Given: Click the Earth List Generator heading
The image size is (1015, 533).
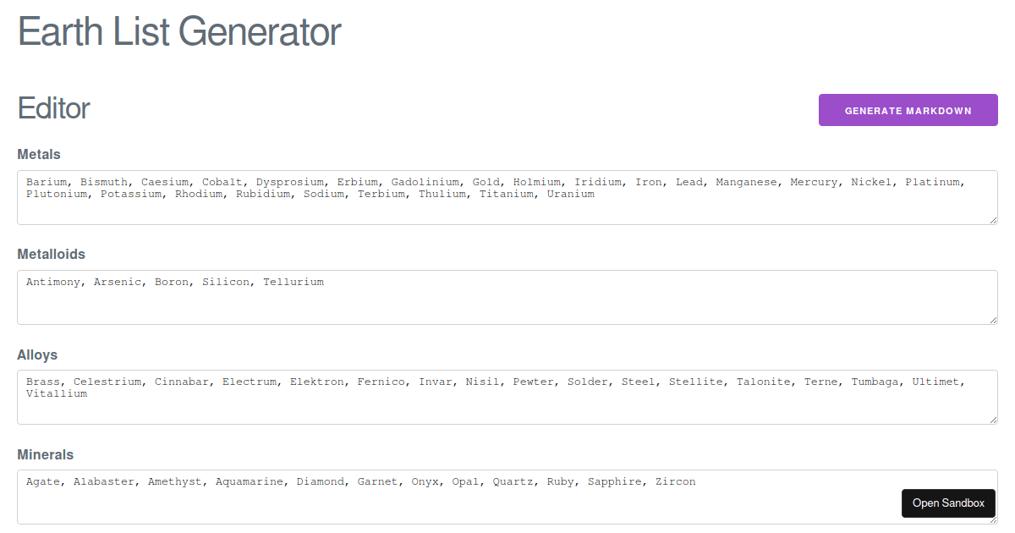Looking at the screenshot, I should point(178,31).
